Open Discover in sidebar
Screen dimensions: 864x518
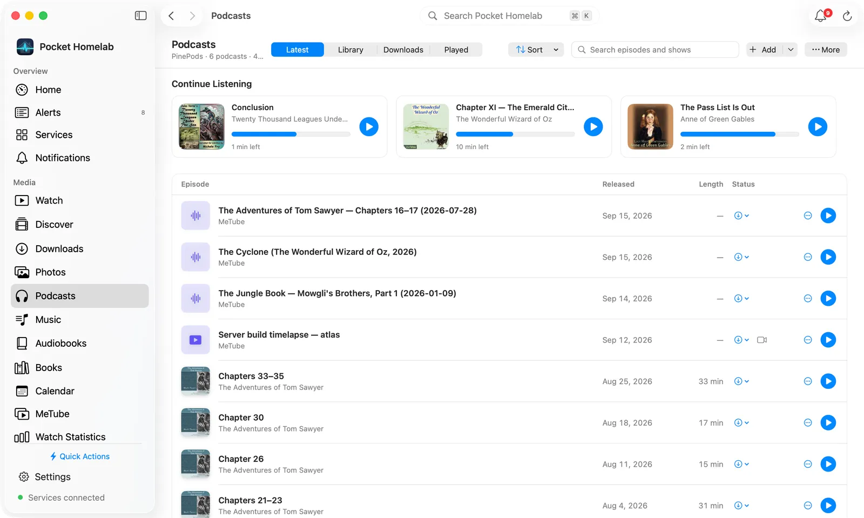click(80, 224)
